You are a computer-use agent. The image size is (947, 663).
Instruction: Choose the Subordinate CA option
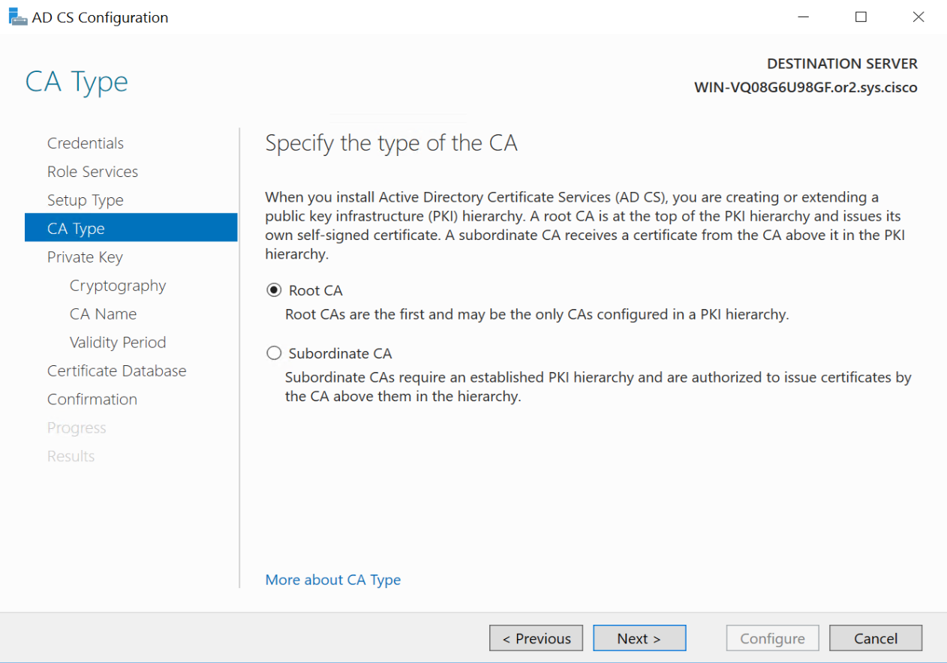[x=275, y=353]
